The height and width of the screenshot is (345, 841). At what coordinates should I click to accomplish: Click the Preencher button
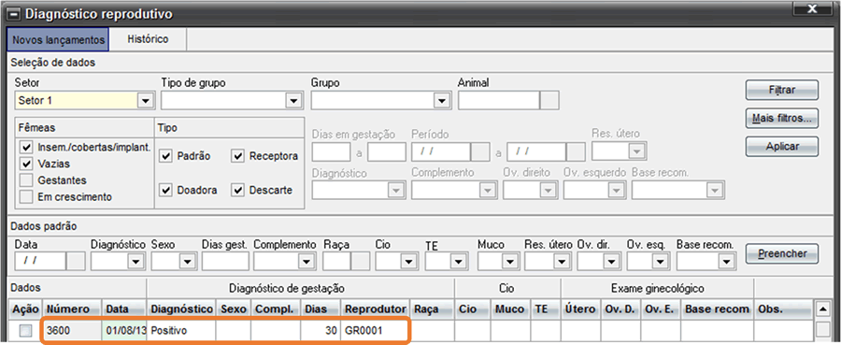pos(782,253)
